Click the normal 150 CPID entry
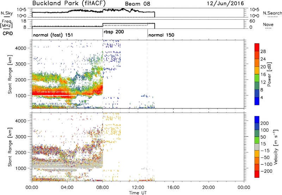Image resolution: width=282 pixels, height=195 pixels. (x=161, y=35)
